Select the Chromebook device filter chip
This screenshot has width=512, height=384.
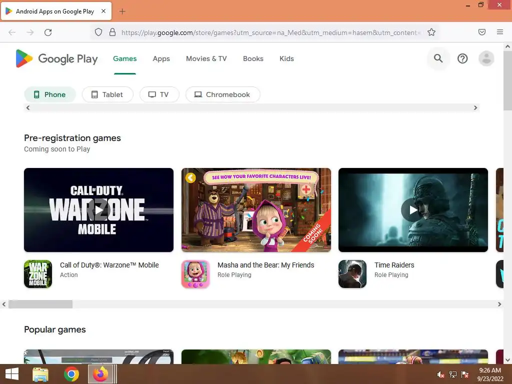[x=222, y=94]
